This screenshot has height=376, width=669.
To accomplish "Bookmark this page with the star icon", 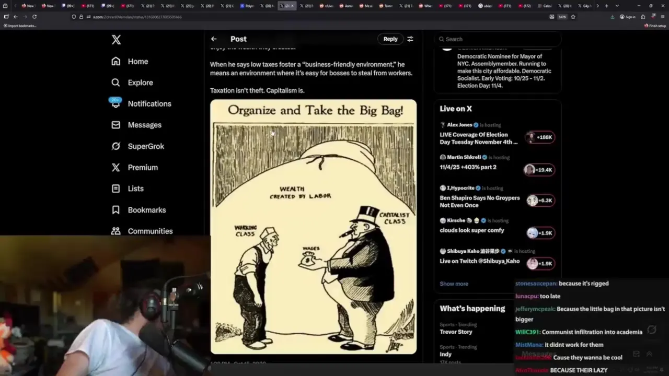I will point(573,17).
